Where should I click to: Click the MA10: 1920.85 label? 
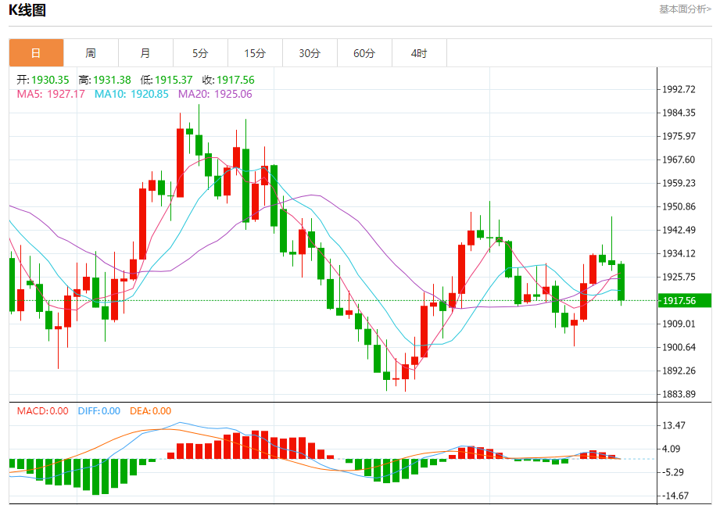pos(131,94)
